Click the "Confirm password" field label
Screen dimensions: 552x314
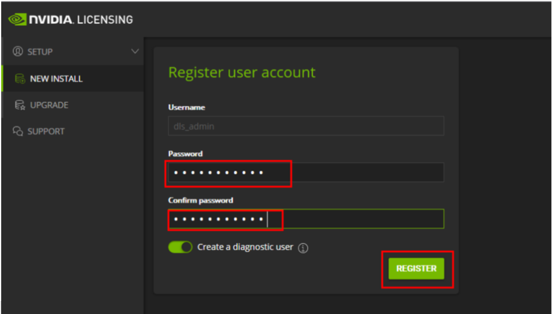coord(200,200)
